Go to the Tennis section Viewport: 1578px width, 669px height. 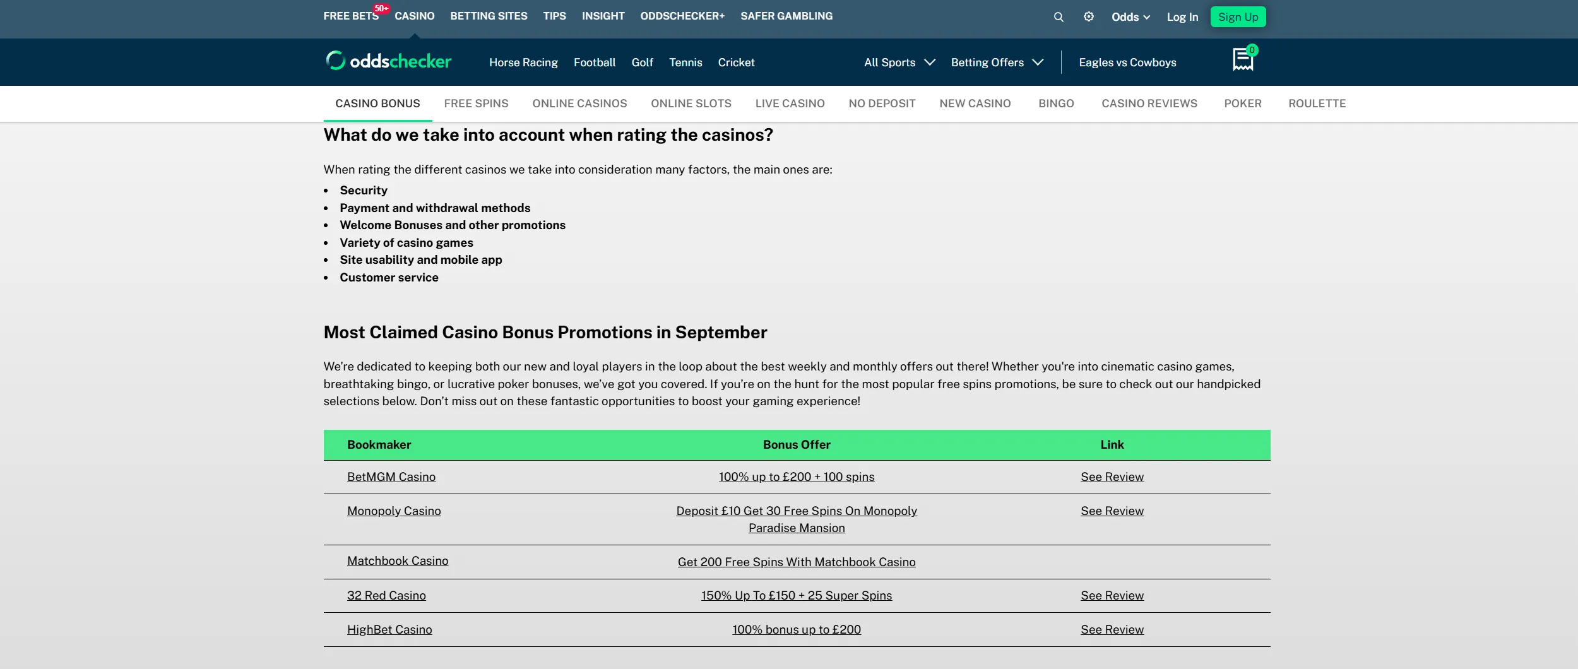click(685, 62)
